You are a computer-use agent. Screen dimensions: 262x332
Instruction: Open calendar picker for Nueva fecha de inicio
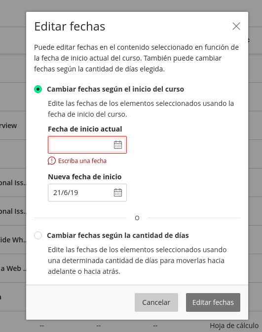118,193
